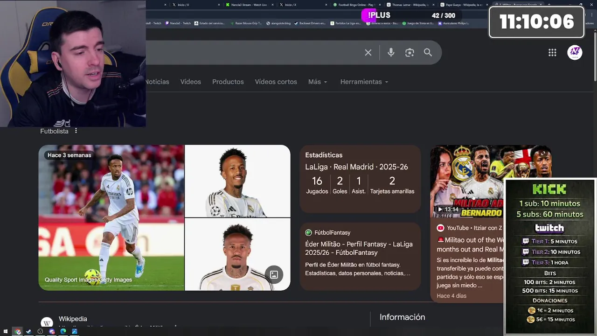597x336 pixels.
Task: Click the Información section heading
Action: [402, 317]
